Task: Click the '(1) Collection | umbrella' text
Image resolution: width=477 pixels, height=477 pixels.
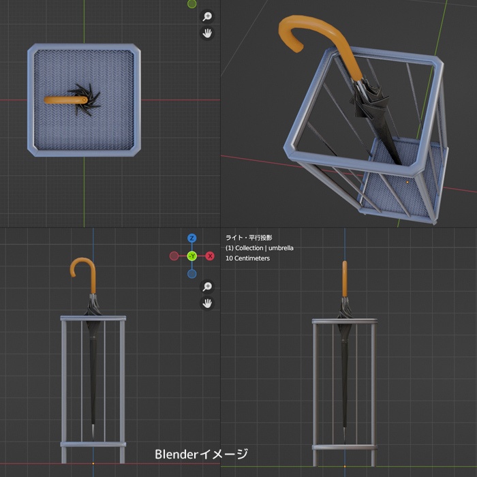Action: click(260, 248)
